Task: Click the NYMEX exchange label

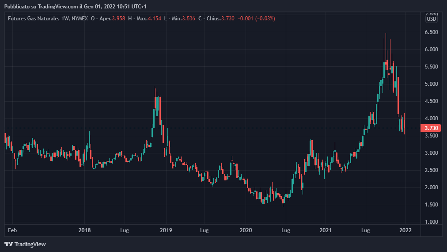Action: (x=80, y=19)
